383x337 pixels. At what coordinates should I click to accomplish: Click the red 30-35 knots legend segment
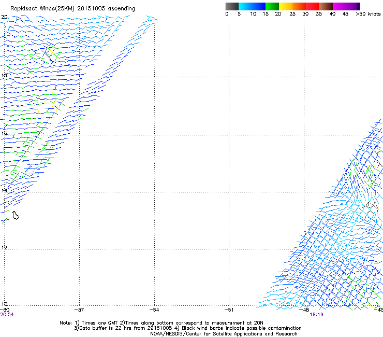(313, 6)
